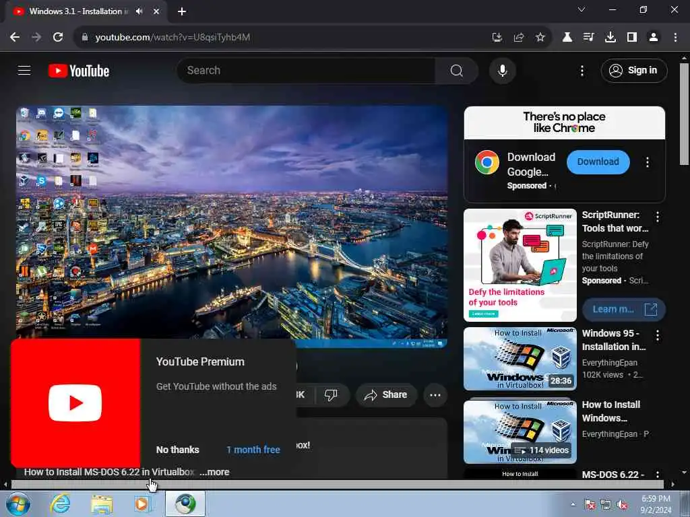Click the vertical page scrollbar
The image size is (690, 517).
pyautogui.click(x=684, y=113)
